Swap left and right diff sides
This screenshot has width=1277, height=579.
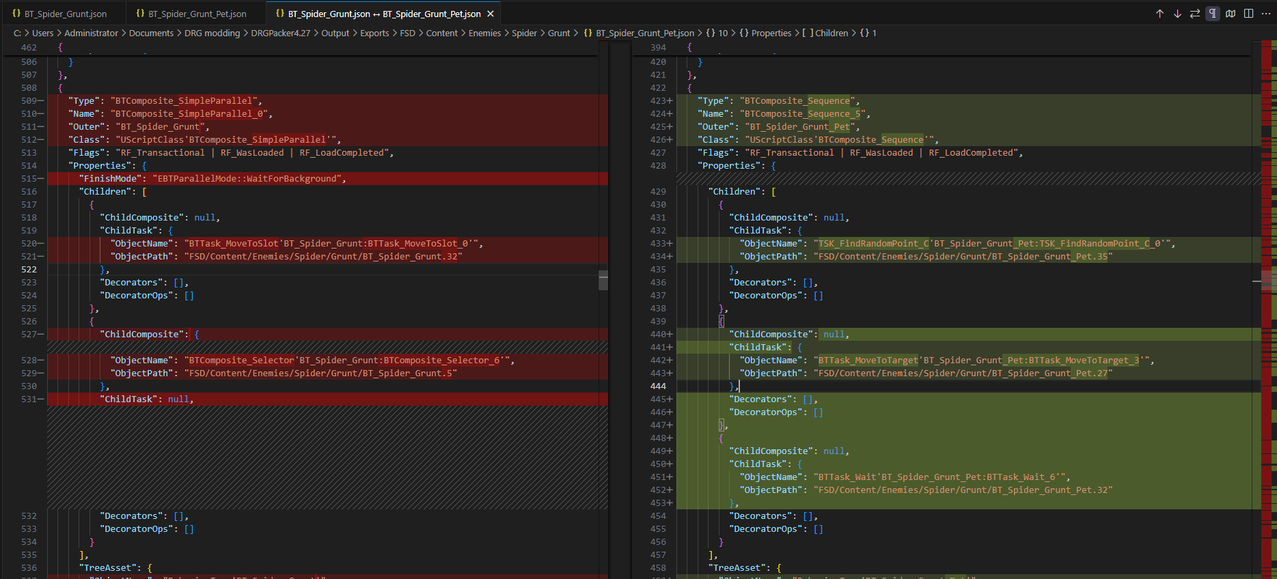(1195, 14)
